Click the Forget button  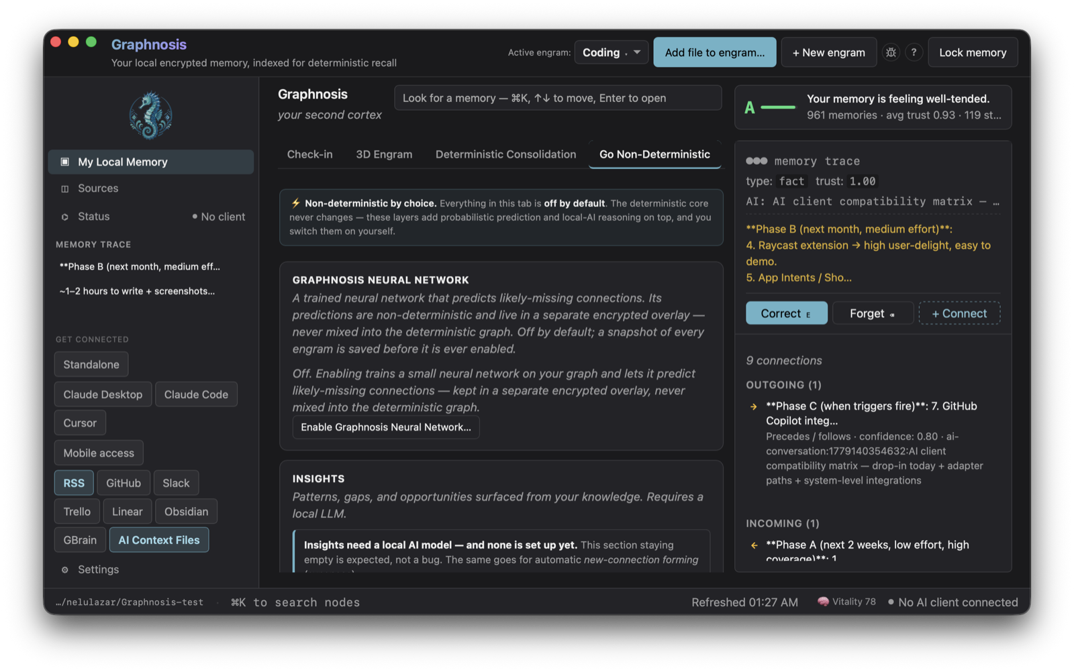tap(873, 313)
